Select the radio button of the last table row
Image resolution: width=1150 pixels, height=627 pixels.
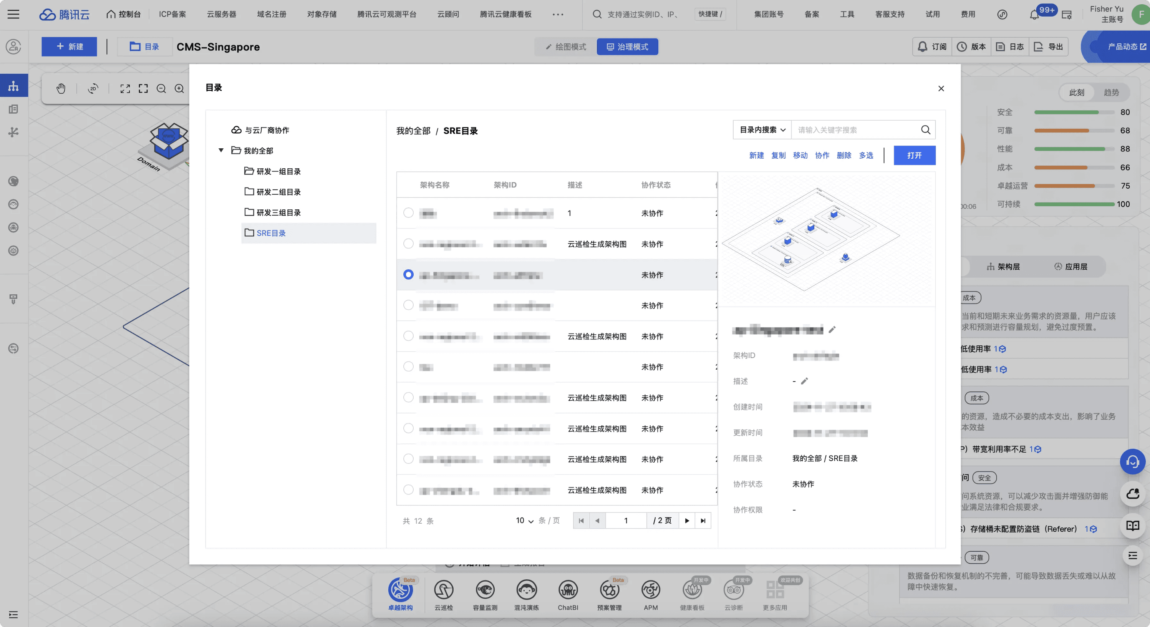tap(408, 489)
